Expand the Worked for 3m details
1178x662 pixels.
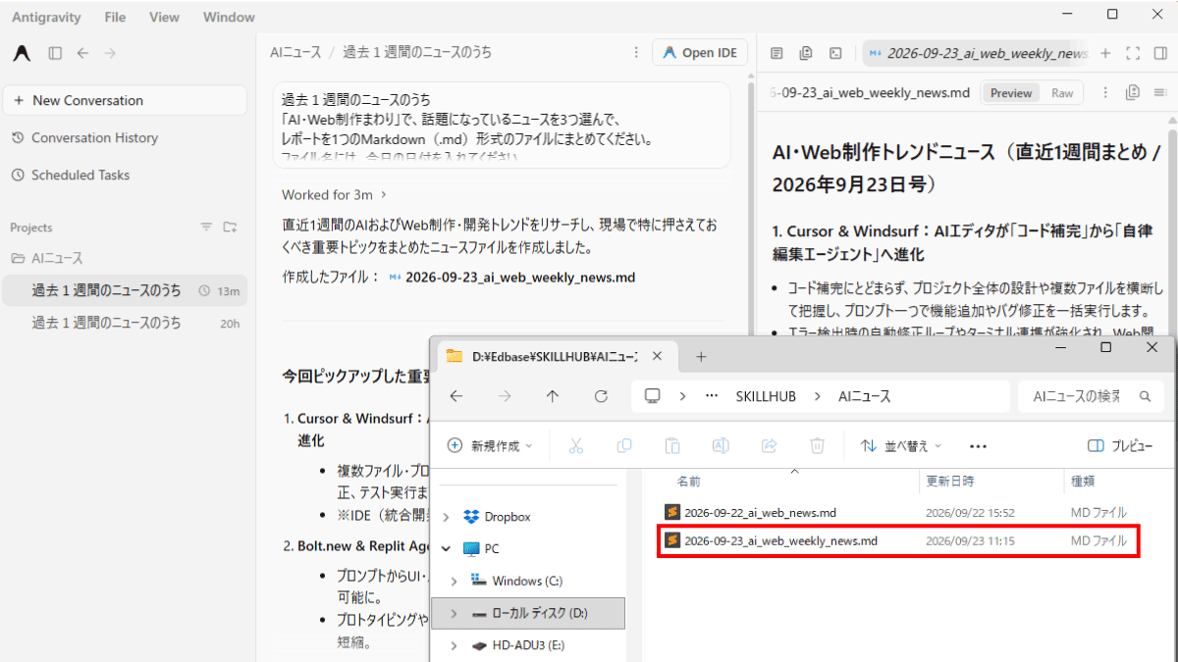tap(334, 194)
